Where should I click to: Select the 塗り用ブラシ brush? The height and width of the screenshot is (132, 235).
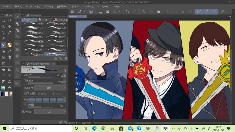pos(55,54)
